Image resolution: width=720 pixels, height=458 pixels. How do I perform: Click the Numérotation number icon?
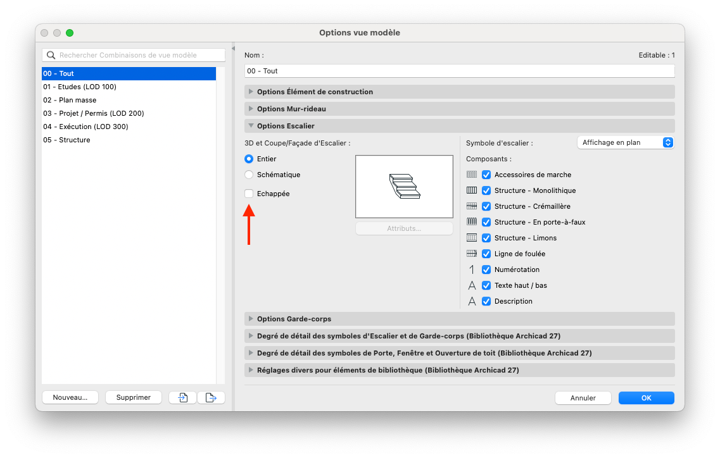click(x=472, y=269)
